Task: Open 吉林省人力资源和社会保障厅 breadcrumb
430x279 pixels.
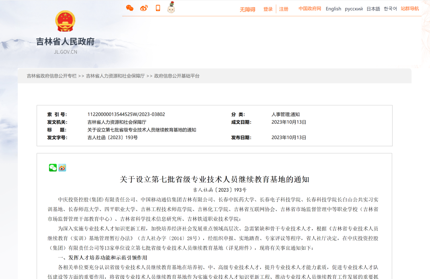Action: coord(115,76)
